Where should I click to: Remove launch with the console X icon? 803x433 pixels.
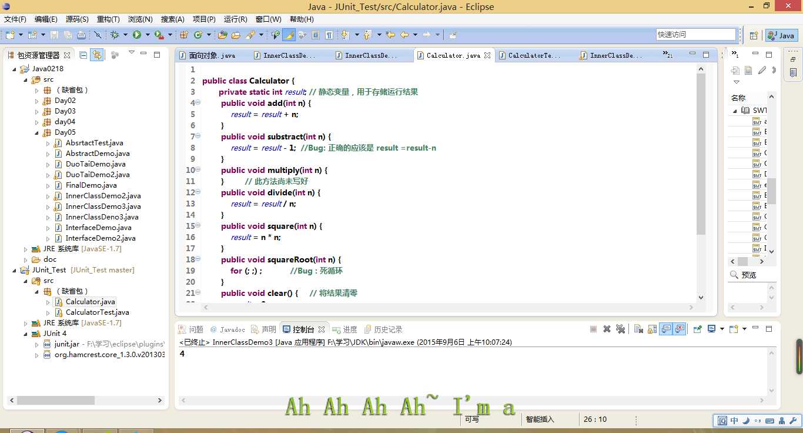607,329
